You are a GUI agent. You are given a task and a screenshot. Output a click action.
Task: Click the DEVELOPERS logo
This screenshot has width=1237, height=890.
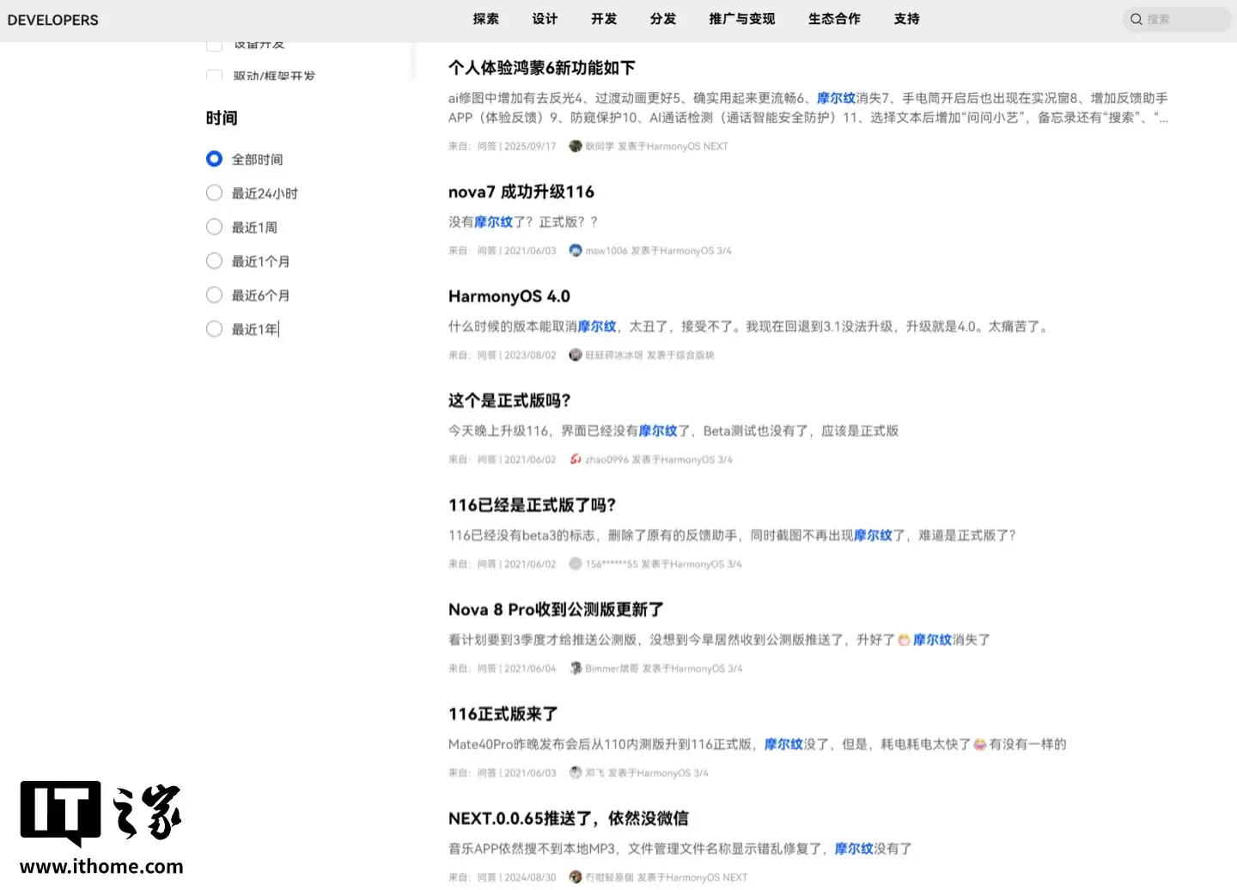coord(52,20)
